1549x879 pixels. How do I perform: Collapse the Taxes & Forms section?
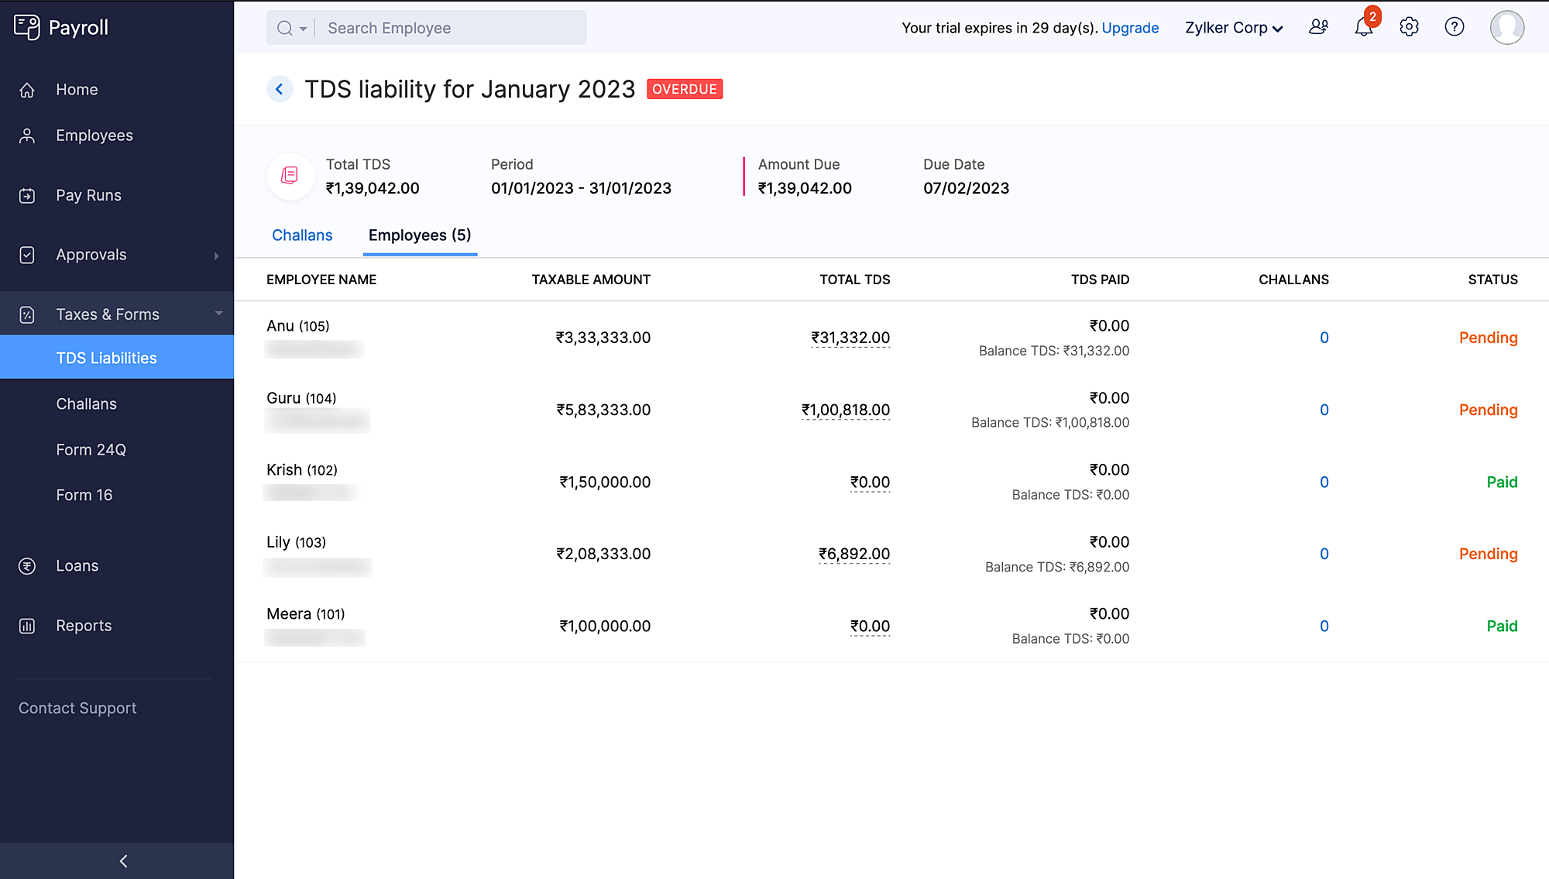[218, 314]
